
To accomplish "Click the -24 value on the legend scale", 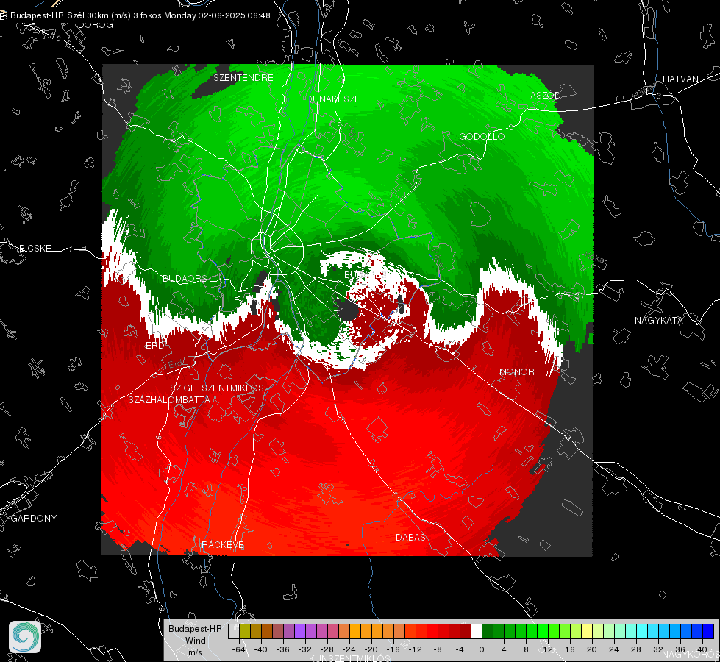I will coord(349,649).
